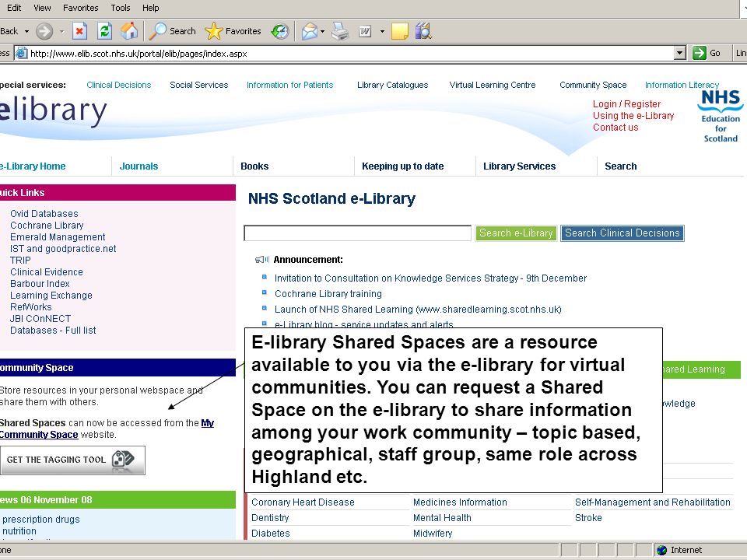Screen dimensions: 747x560
Task: Open Forward button history dropdown arrow
Action: click(62, 31)
